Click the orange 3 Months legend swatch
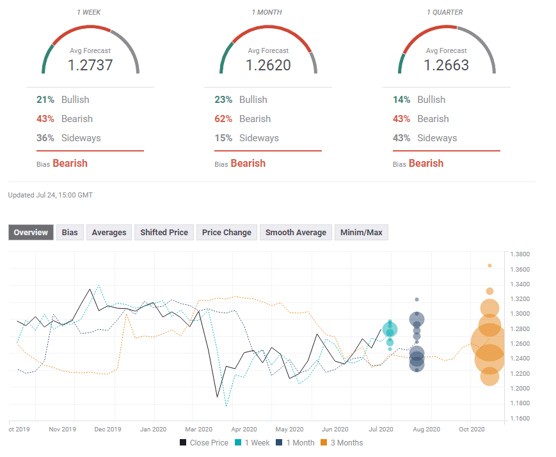The width and height of the screenshot is (556, 457). (324, 442)
